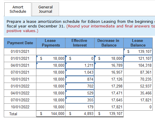Select the Lease Payments column header
Screen dimensions: 155x119
[51, 43]
